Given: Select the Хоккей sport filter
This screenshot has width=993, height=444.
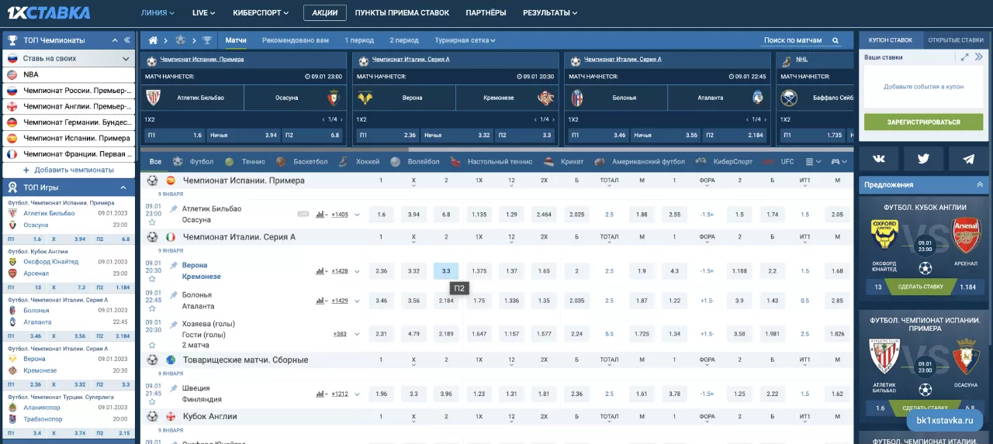Looking at the screenshot, I should coord(359,162).
